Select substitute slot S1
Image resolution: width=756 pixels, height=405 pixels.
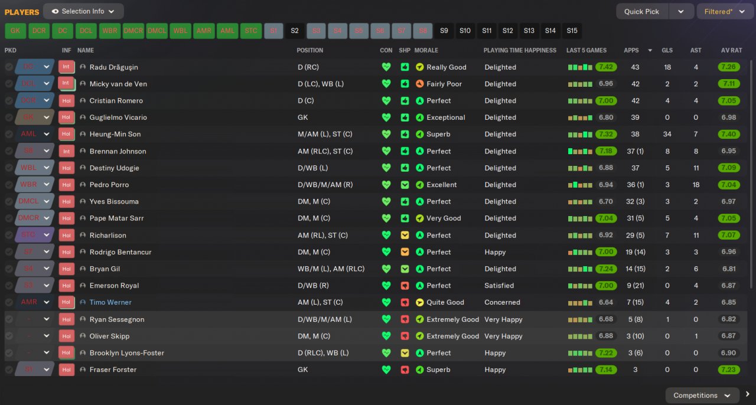click(x=273, y=31)
